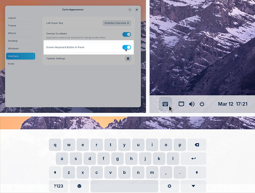The height and width of the screenshot is (193, 255).
Task: Switch to the Layout section
Action: [x=20, y=18]
